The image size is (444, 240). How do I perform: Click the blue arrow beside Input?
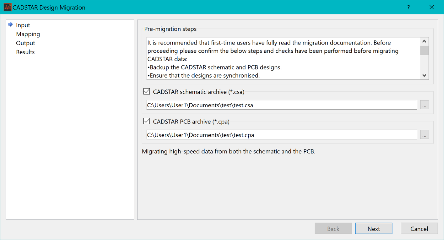pos(11,25)
